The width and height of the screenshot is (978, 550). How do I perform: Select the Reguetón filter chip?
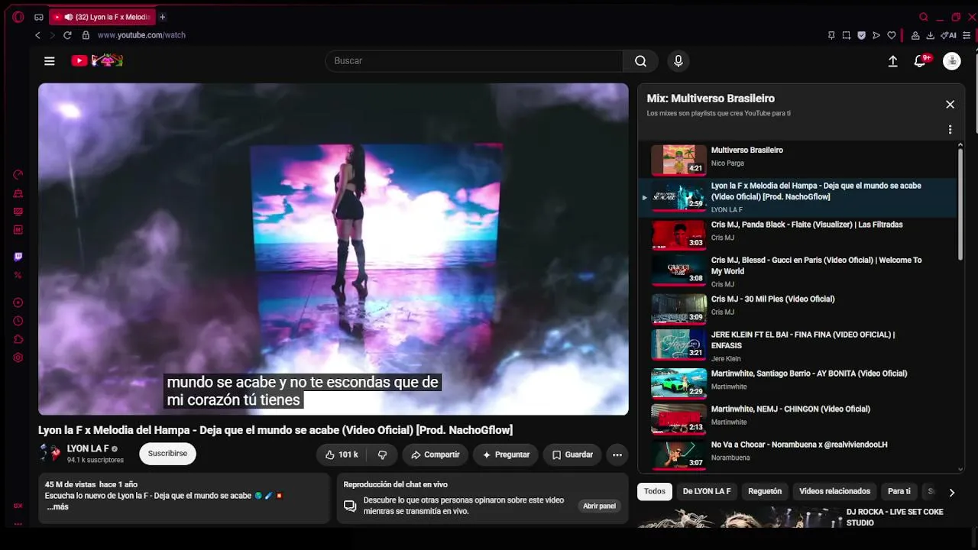pos(765,491)
